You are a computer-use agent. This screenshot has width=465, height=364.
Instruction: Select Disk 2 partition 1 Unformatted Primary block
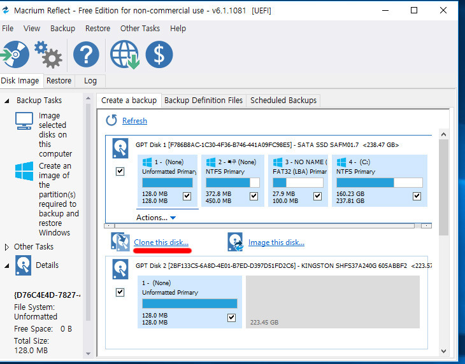[x=190, y=302]
